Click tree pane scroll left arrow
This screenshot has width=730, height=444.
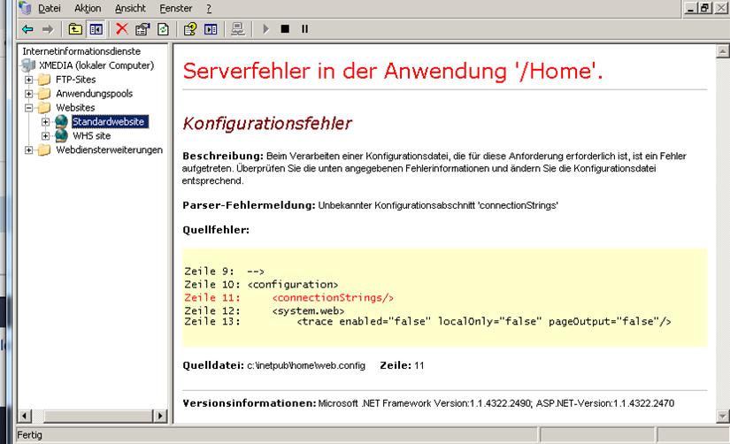24,416
